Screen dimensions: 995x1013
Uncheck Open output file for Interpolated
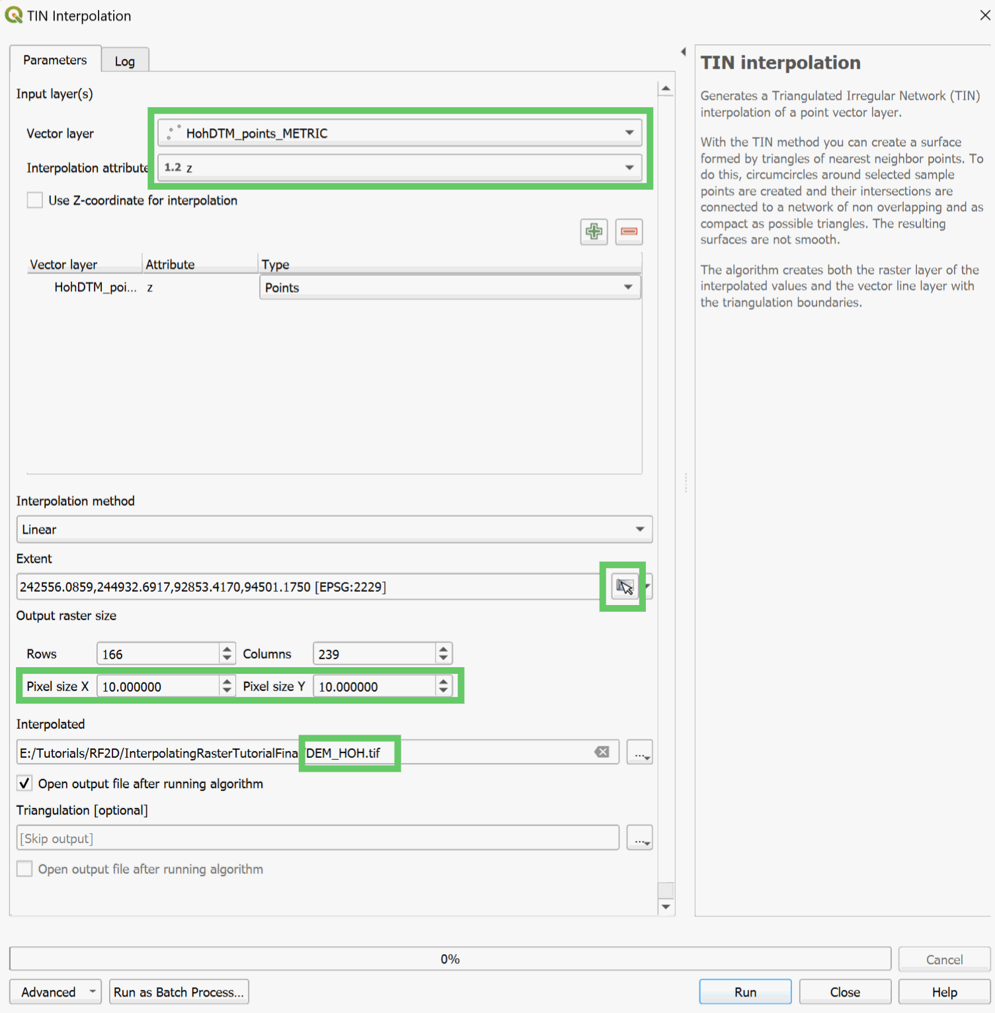(x=25, y=784)
